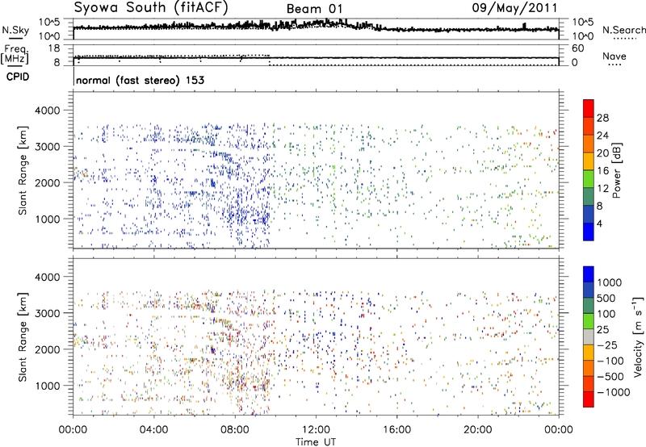Click the '28' tick on power colorbar
The height and width of the screenshot is (447, 646).
pos(602,118)
